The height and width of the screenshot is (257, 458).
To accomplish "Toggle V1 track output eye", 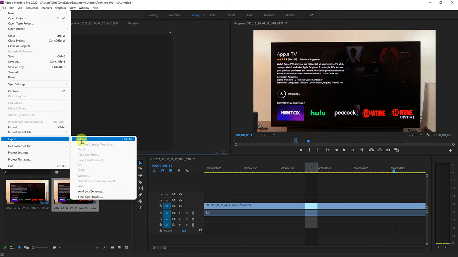I will [x=180, y=206].
